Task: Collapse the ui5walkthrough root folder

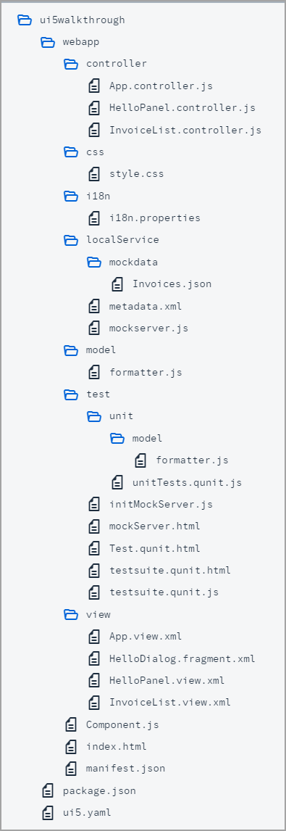Action: (x=25, y=20)
